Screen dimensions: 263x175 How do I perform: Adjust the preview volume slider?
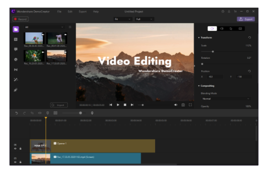click(x=143, y=105)
